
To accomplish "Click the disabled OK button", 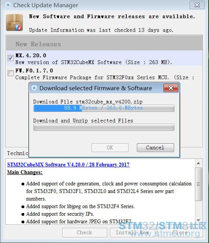I will pyautogui.click(x=110, y=147).
